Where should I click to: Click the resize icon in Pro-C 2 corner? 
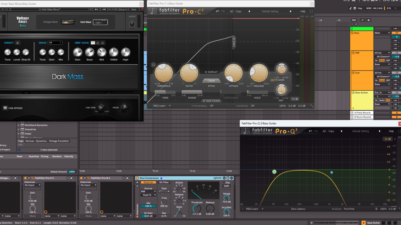[x=312, y=106]
